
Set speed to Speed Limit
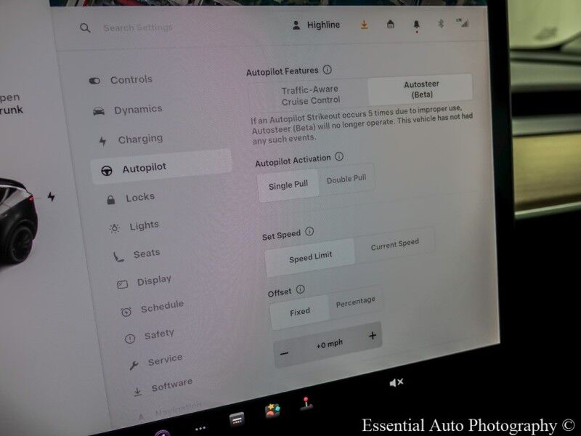(x=310, y=258)
